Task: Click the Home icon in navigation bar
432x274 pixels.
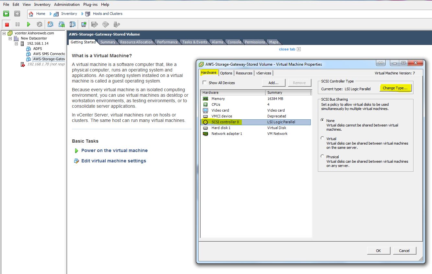Action: [31, 14]
